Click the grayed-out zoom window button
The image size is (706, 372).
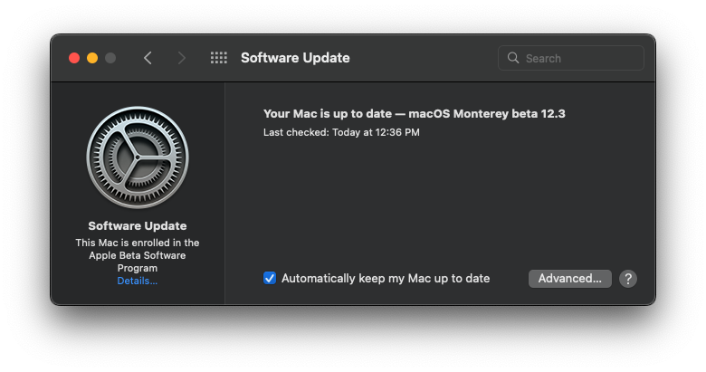point(110,58)
